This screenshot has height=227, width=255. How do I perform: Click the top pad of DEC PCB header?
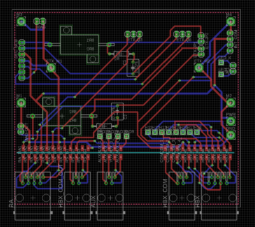[x=22, y=43]
